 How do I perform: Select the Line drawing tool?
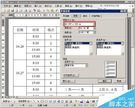pos(34,101)
